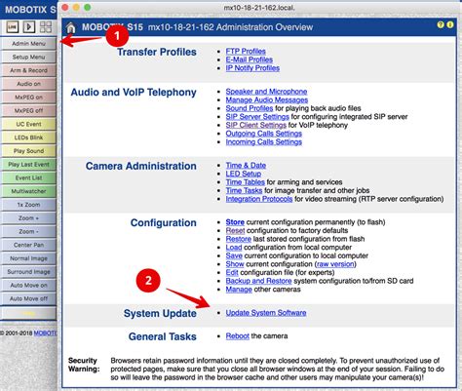Open the Time Tables link
The width and height of the screenshot is (462, 391).
click(246, 182)
